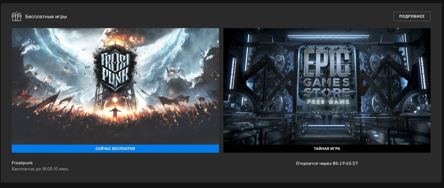The height and width of the screenshot is (188, 444).
Task: Click the gift box icon beside Бесплатные игры
Action: click(16, 16)
